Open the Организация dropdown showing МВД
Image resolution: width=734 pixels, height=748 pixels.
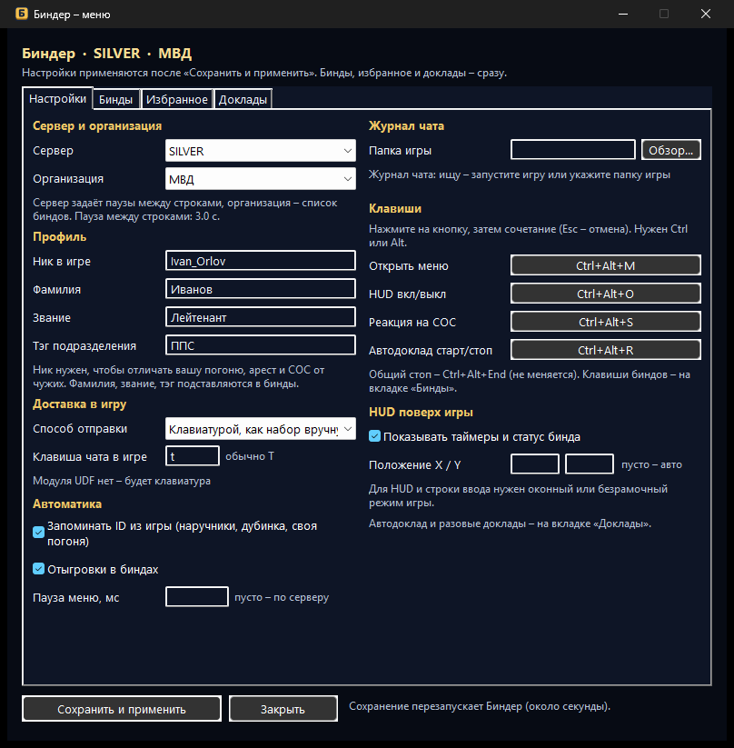tap(261, 179)
